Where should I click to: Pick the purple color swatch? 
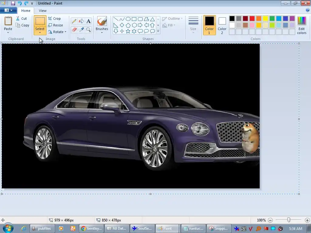pyautogui.click(x=292, y=19)
